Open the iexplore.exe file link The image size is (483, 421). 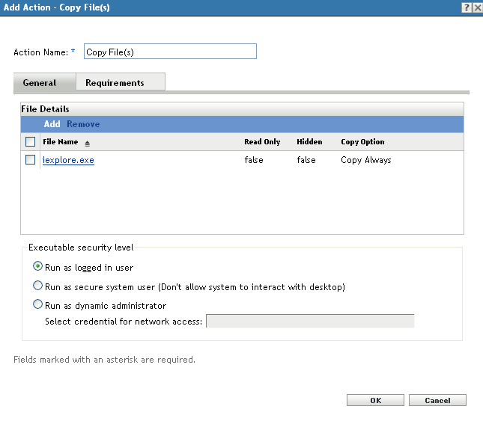coord(68,160)
